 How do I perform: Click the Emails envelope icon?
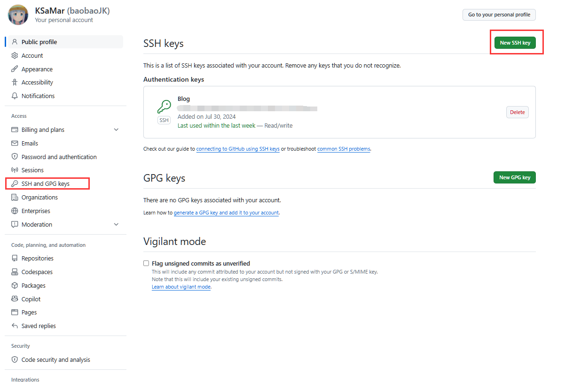click(15, 143)
